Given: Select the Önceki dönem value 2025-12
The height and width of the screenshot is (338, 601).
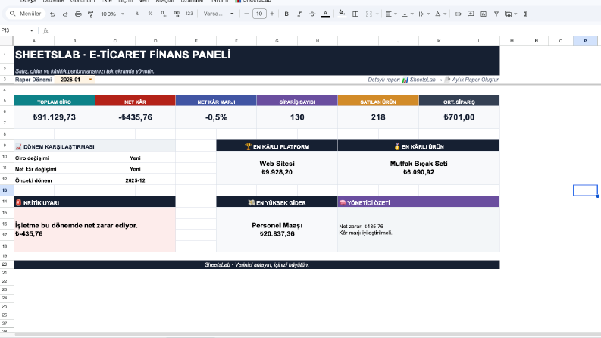Looking at the screenshot, I should 136,180.
